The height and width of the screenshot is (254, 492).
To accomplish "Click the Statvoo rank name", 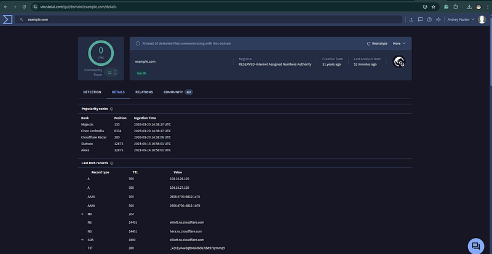I will 87,144.
